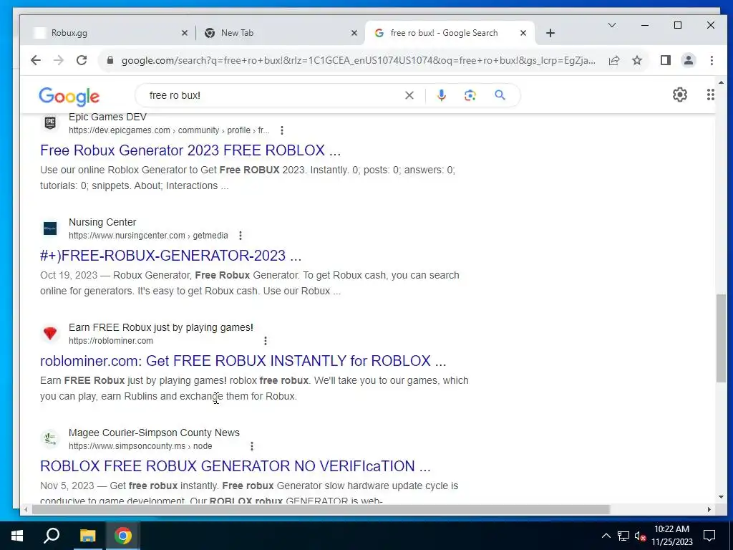733x550 pixels.
Task: Open Google quick settings gear
Action: tap(680, 95)
